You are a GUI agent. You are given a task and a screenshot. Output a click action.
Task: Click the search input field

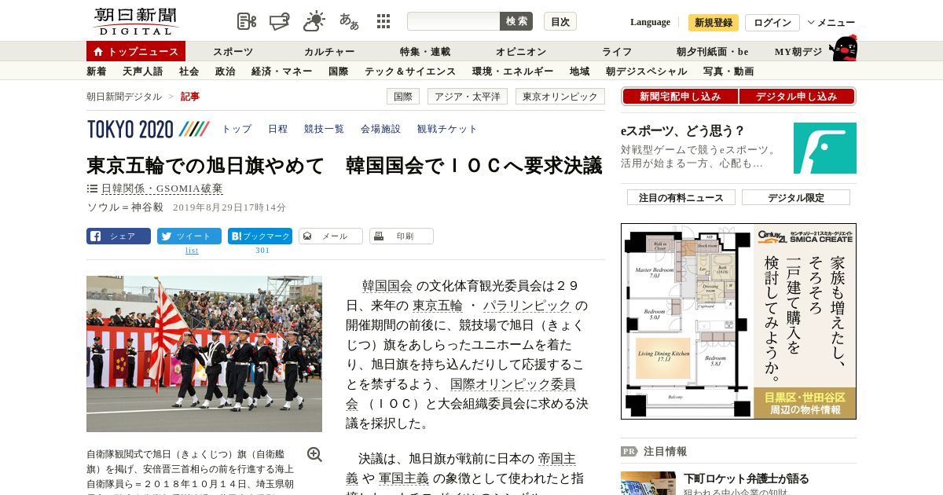[453, 21]
